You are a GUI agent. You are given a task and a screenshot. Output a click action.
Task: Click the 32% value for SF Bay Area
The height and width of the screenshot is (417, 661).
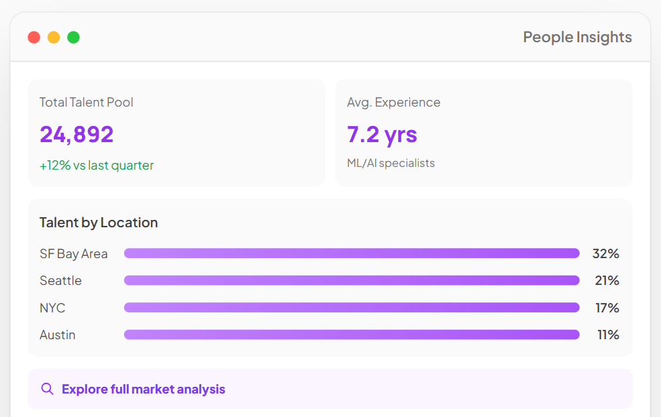point(605,253)
